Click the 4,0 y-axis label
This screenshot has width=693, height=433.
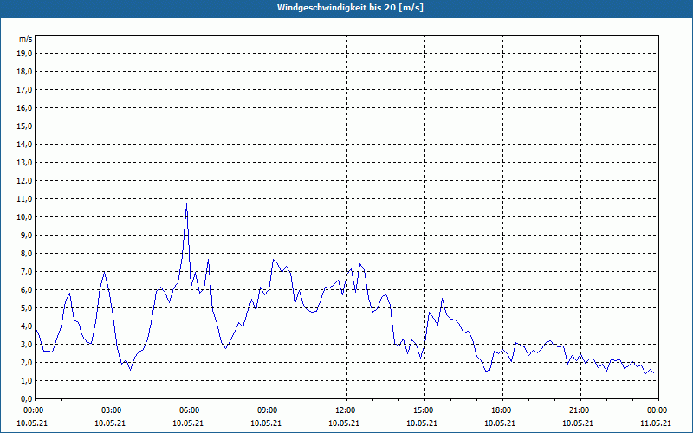tap(26, 326)
